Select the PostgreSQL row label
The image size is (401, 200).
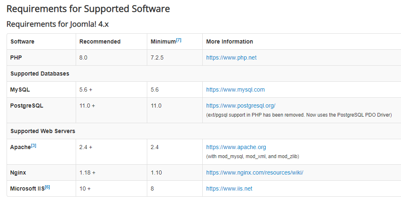tap(27, 106)
